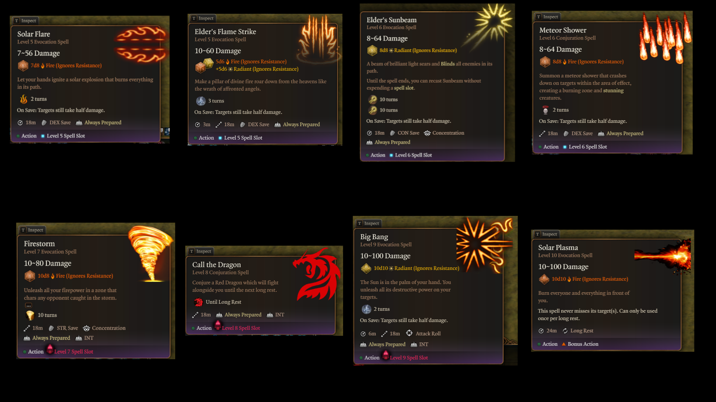Click the Solar Flare spiral spell icon
The height and width of the screenshot is (402, 716).
click(x=141, y=44)
